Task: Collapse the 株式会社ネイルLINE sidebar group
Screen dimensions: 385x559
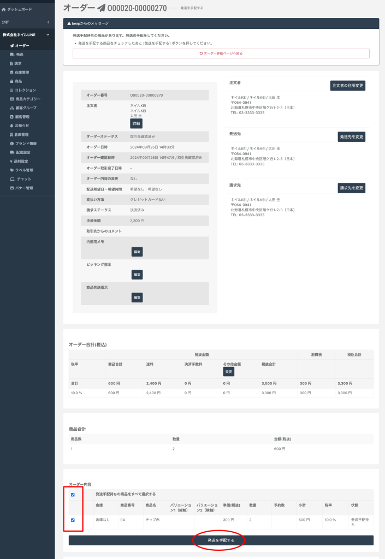Action: (48, 35)
